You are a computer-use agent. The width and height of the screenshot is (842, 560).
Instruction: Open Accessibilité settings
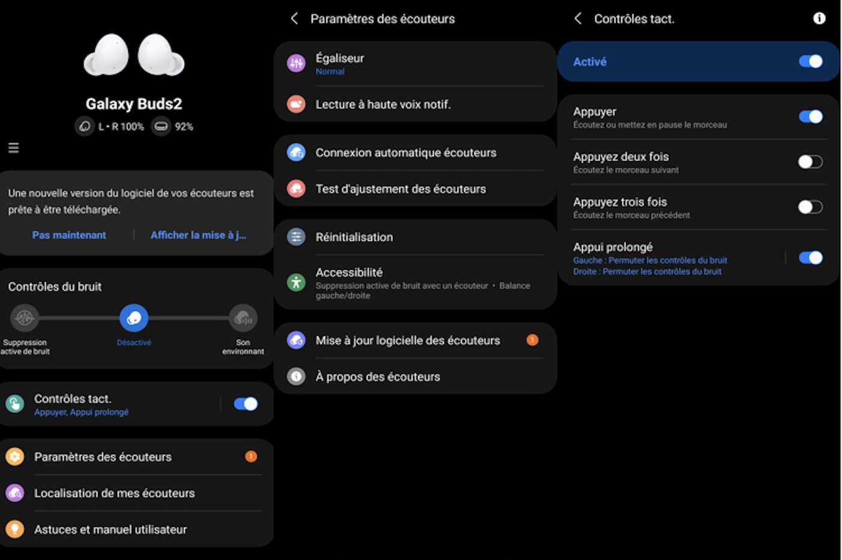click(415, 282)
